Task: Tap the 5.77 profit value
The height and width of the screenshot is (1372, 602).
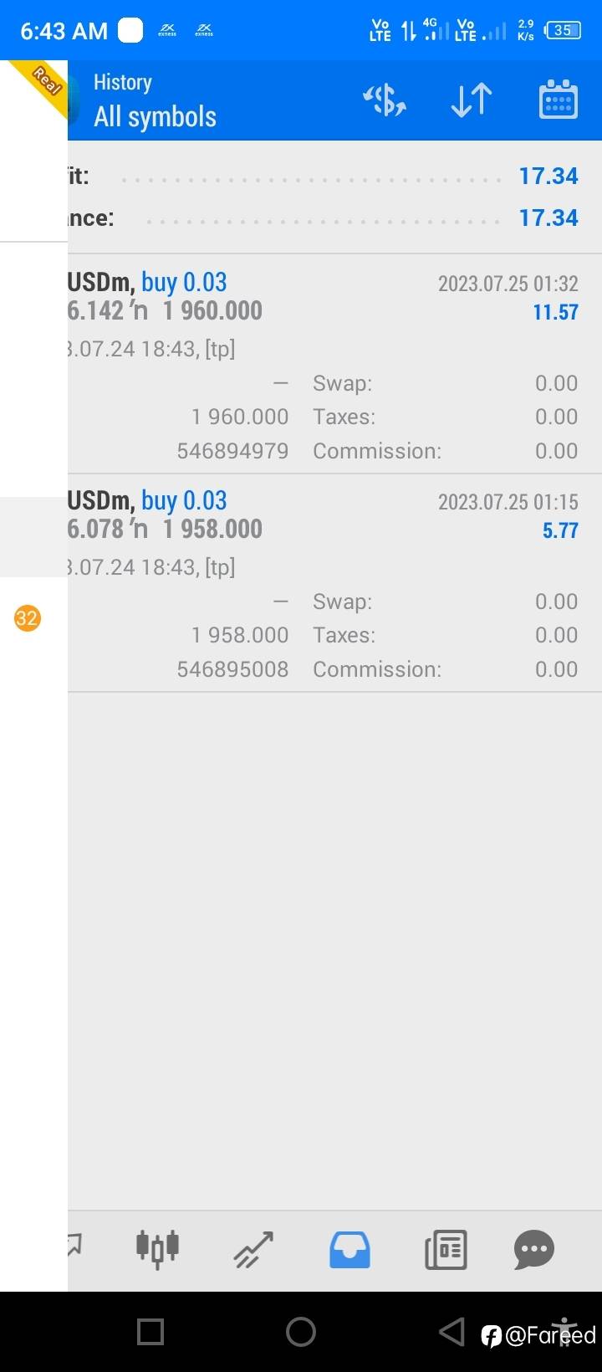Action: 560,530
